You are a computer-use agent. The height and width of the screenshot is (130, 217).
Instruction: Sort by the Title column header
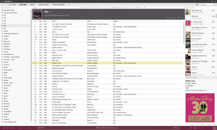pos(54,21)
